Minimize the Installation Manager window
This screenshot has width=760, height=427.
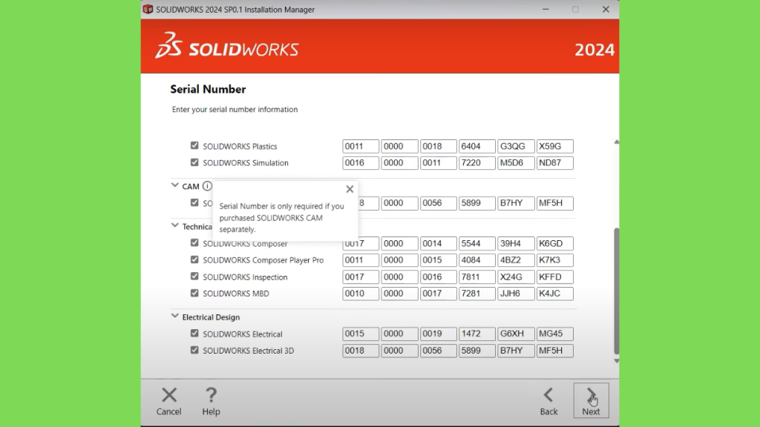pos(546,9)
